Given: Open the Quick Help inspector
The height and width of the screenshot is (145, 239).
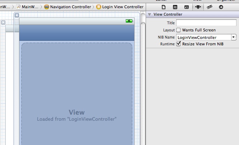Looking at the screenshot, I should tap(175, 7).
